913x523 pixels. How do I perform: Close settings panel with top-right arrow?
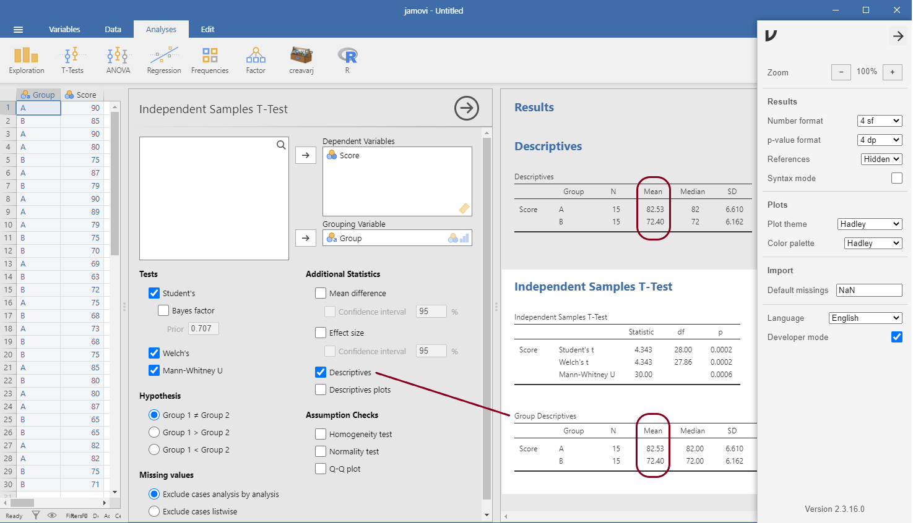(898, 36)
